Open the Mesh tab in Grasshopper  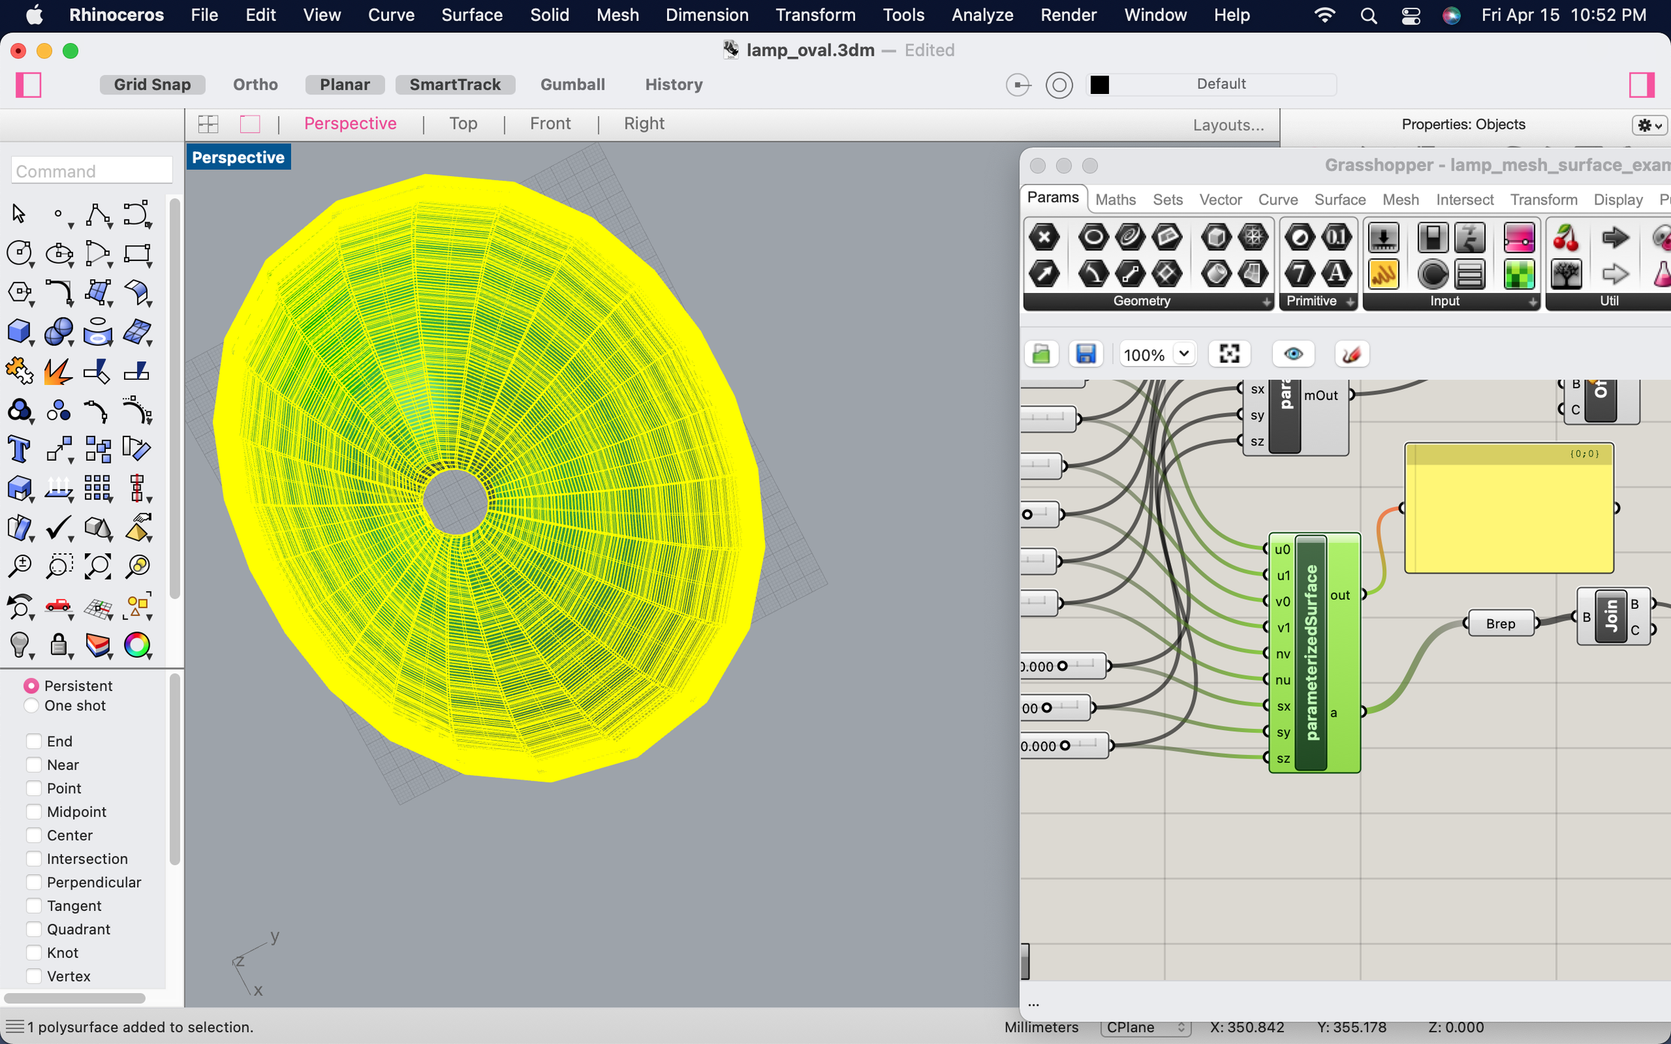pyautogui.click(x=1400, y=200)
